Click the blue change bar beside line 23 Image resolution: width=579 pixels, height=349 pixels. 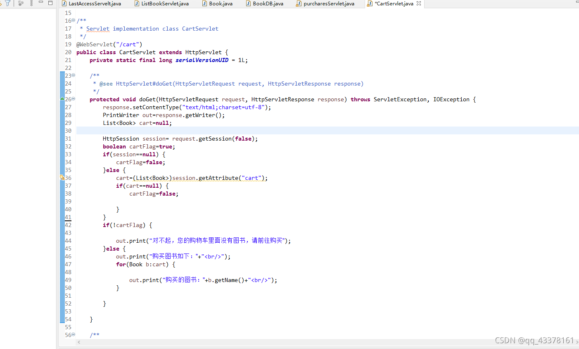(x=62, y=75)
